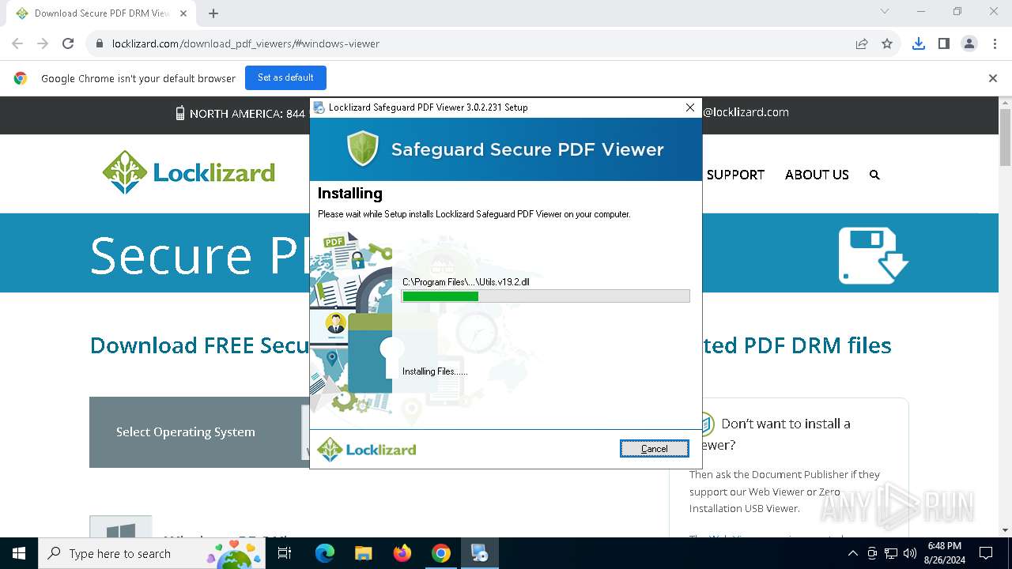Image resolution: width=1012 pixels, height=569 pixels.
Task: Open the tab search chevron
Action: click(x=885, y=12)
